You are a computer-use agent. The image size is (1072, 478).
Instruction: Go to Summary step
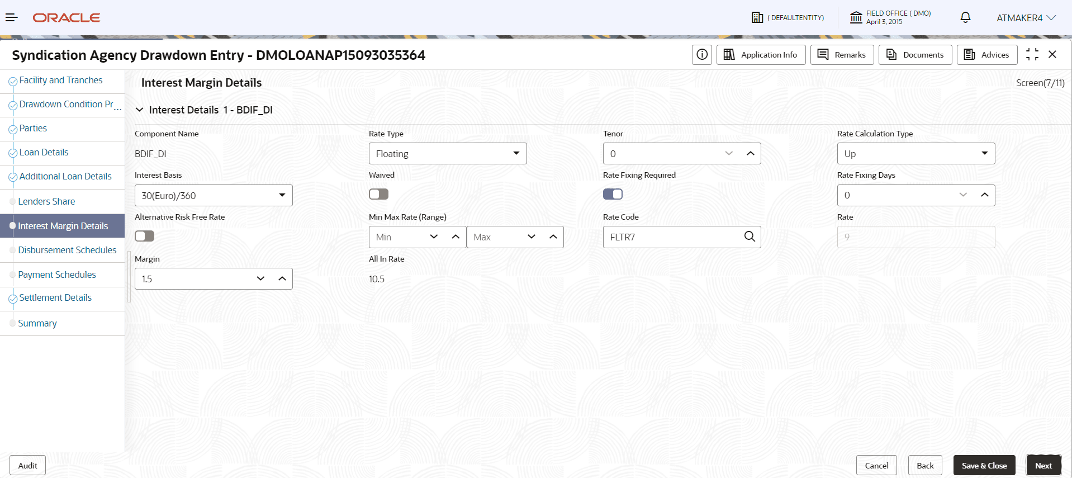point(37,323)
